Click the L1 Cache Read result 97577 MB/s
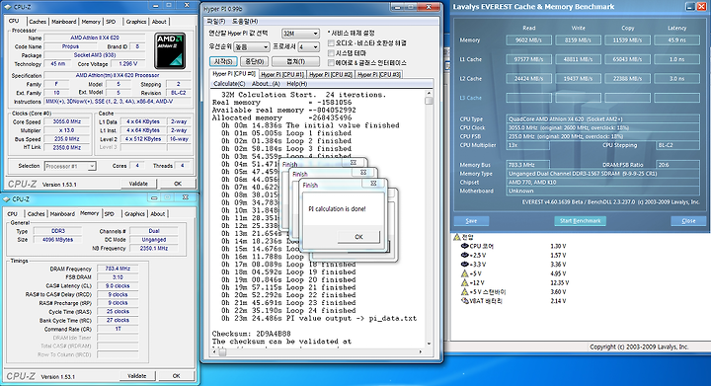The height and width of the screenshot is (386, 711). [x=528, y=59]
